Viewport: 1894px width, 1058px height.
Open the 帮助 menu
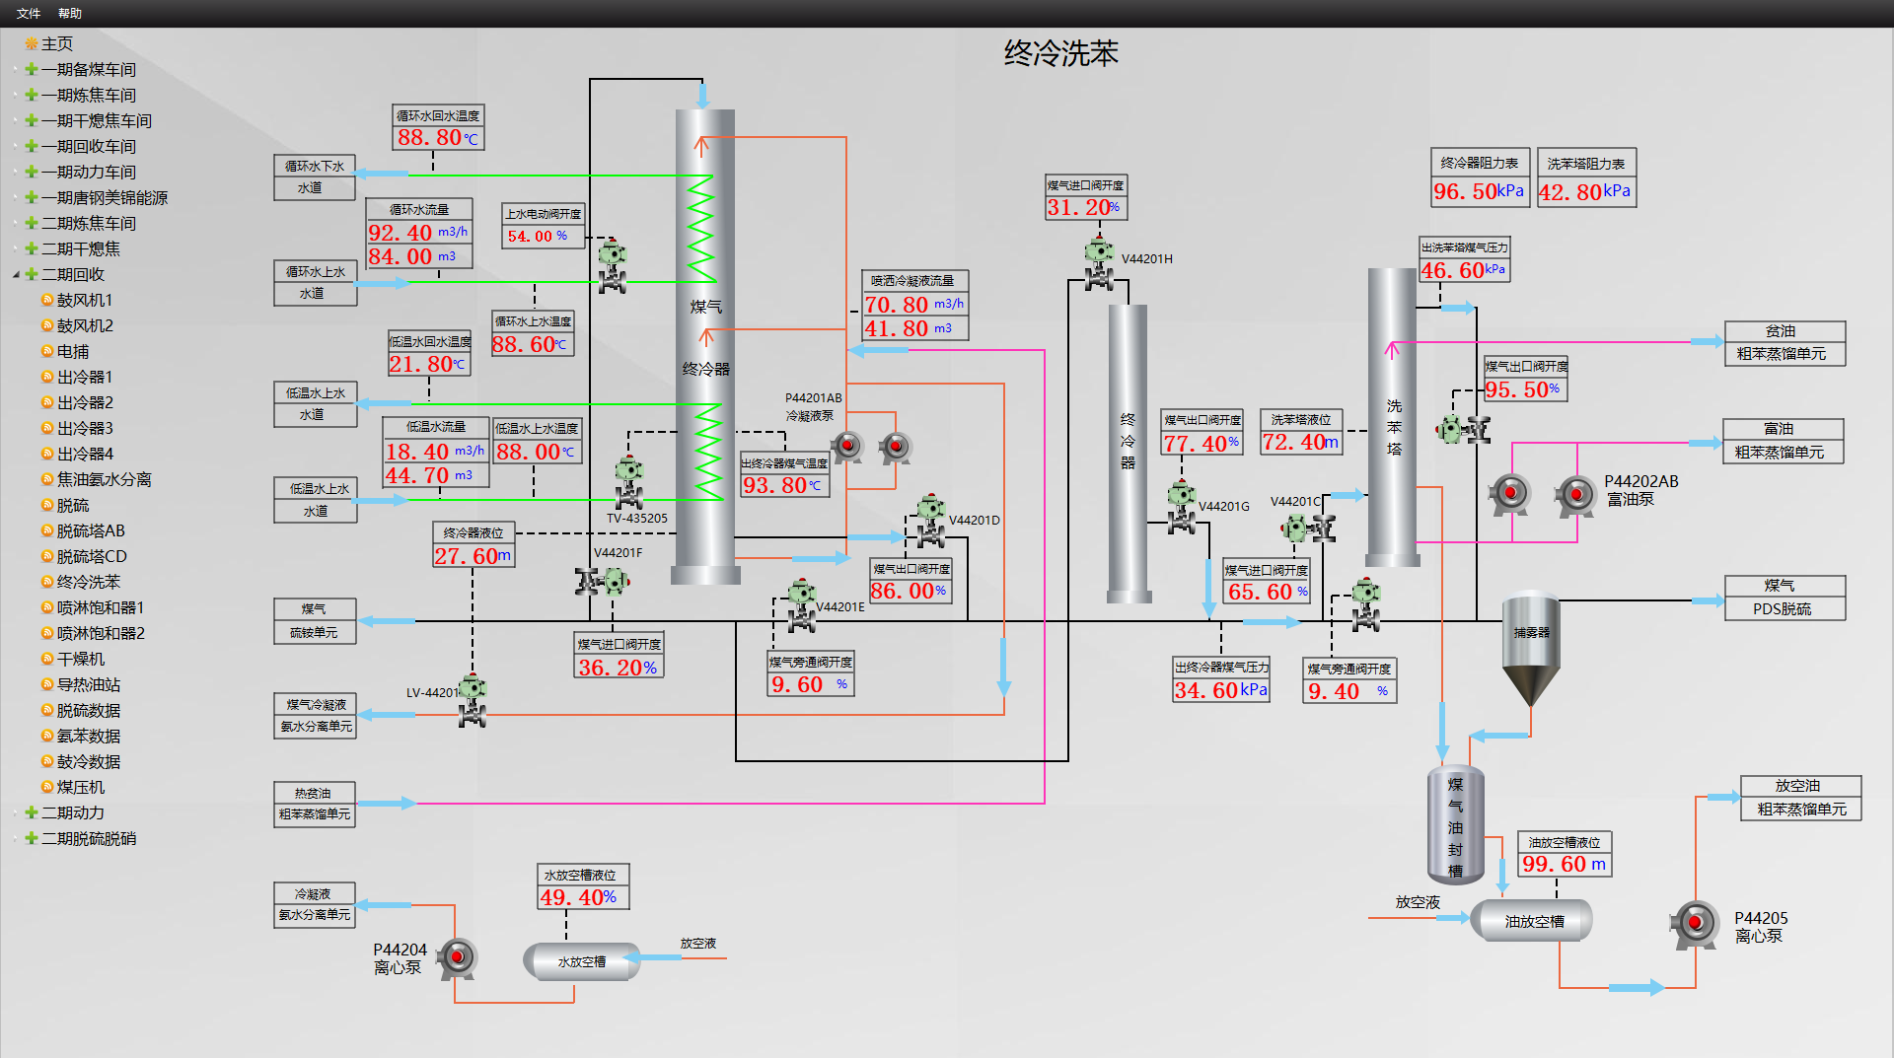click(x=70, y=13)
